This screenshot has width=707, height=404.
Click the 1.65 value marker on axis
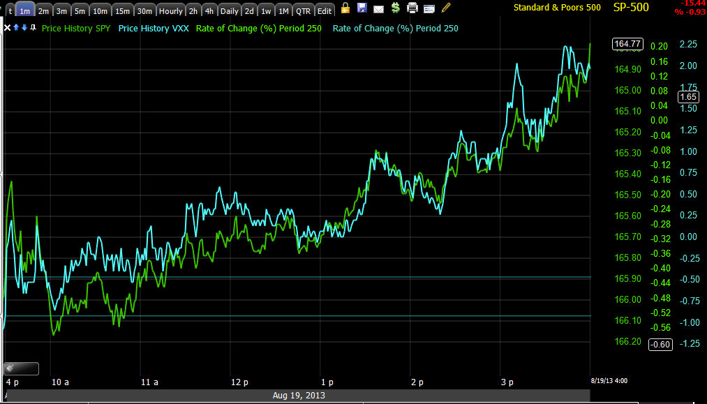click(x=688, y=97)
